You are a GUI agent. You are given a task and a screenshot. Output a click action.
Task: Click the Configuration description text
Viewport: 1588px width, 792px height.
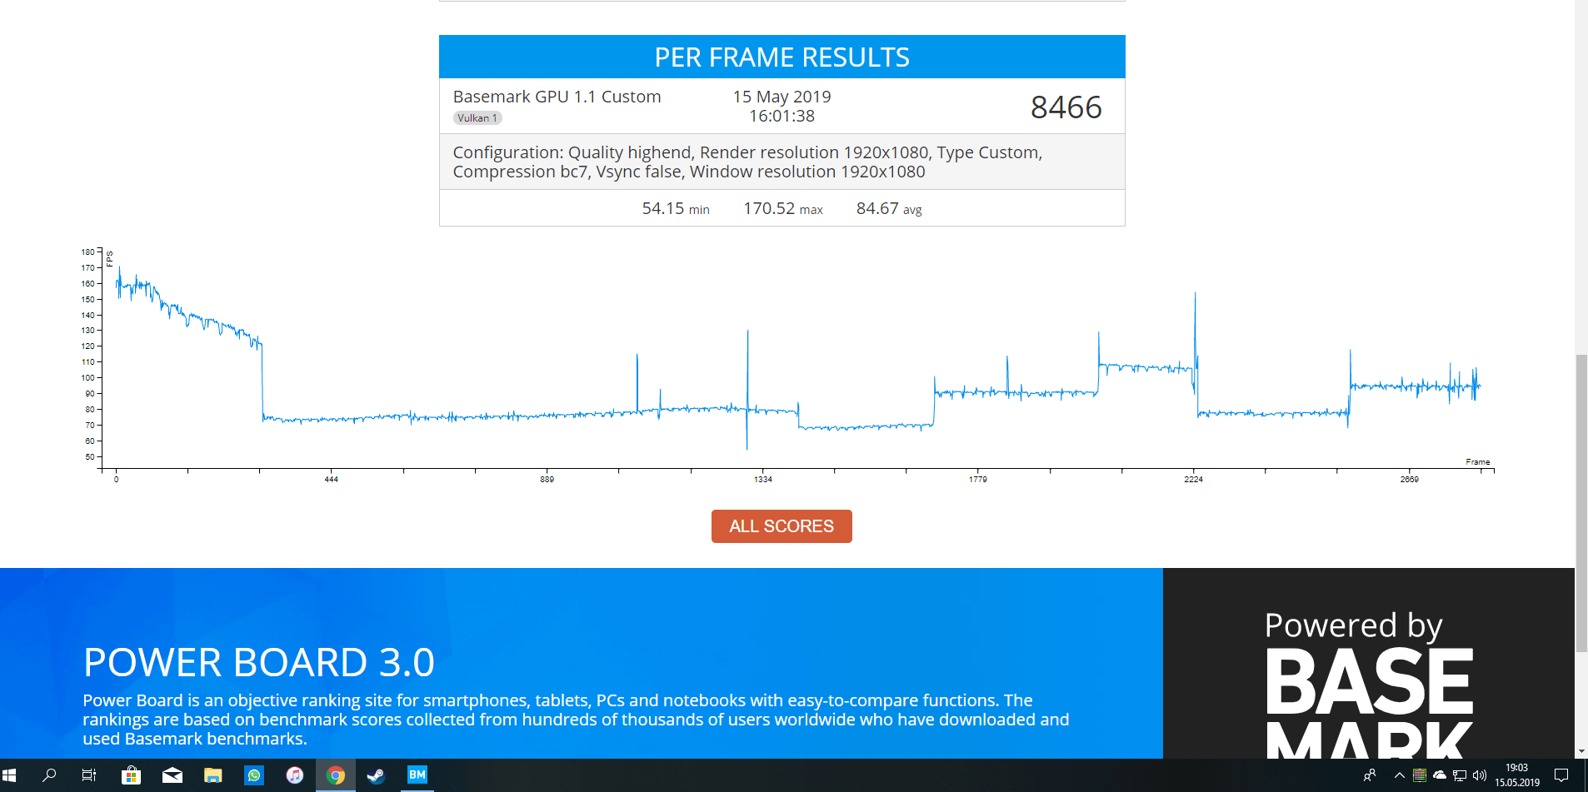click(x=747, y=162)
